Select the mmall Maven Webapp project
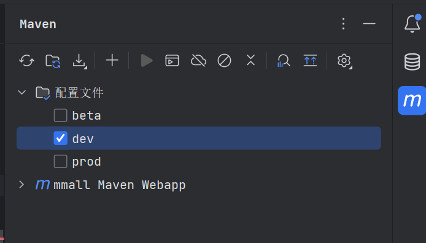Screen dimensions: 426x243 coord(120,185)
